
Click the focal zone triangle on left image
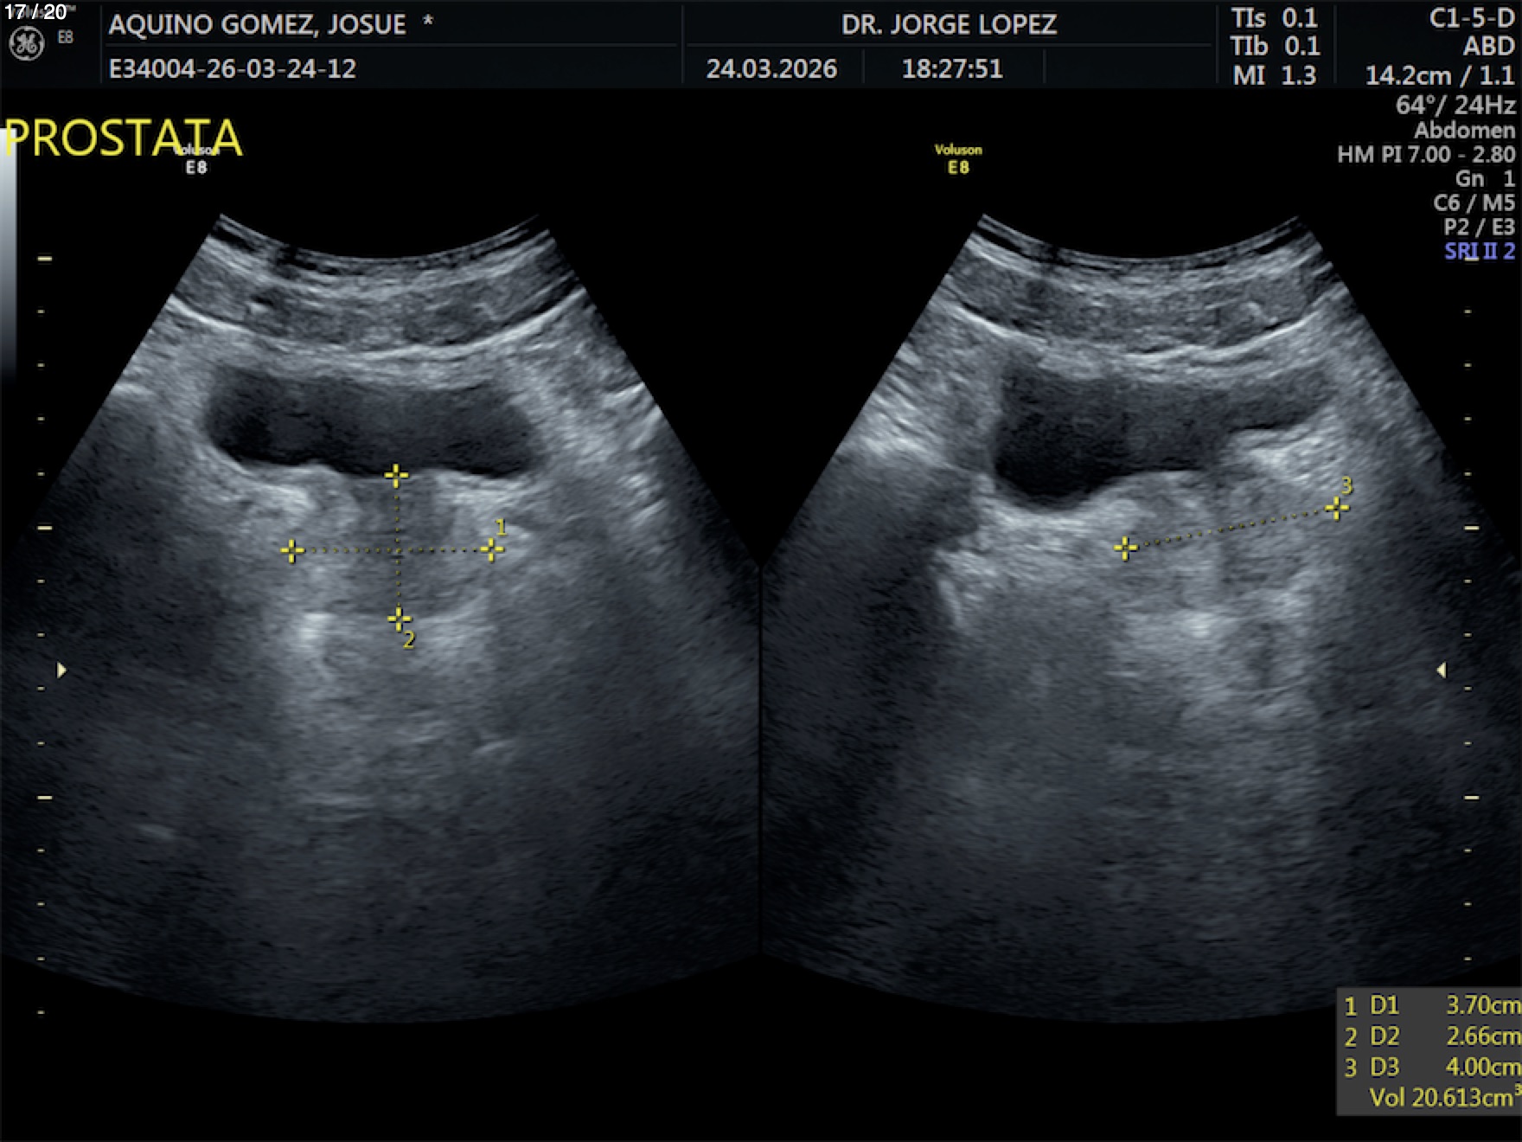click(x=61, y=670)
